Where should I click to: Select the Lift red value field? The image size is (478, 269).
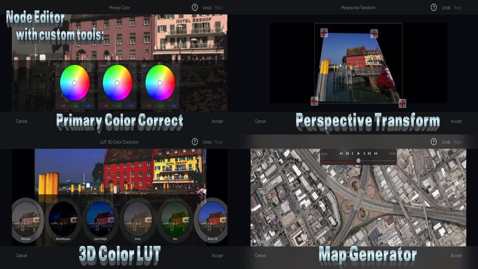pyautogui.click(x=63, y=106)
